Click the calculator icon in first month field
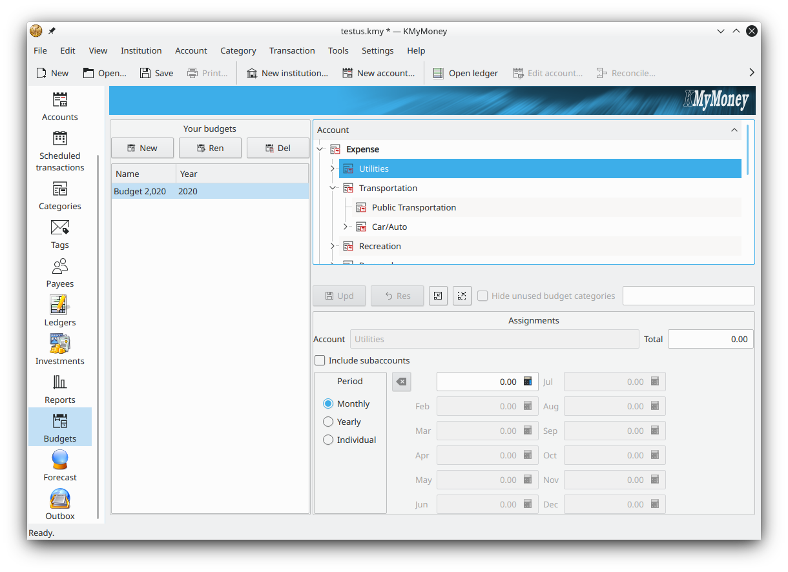Viewport: 788px width, 572px height. 528,382
